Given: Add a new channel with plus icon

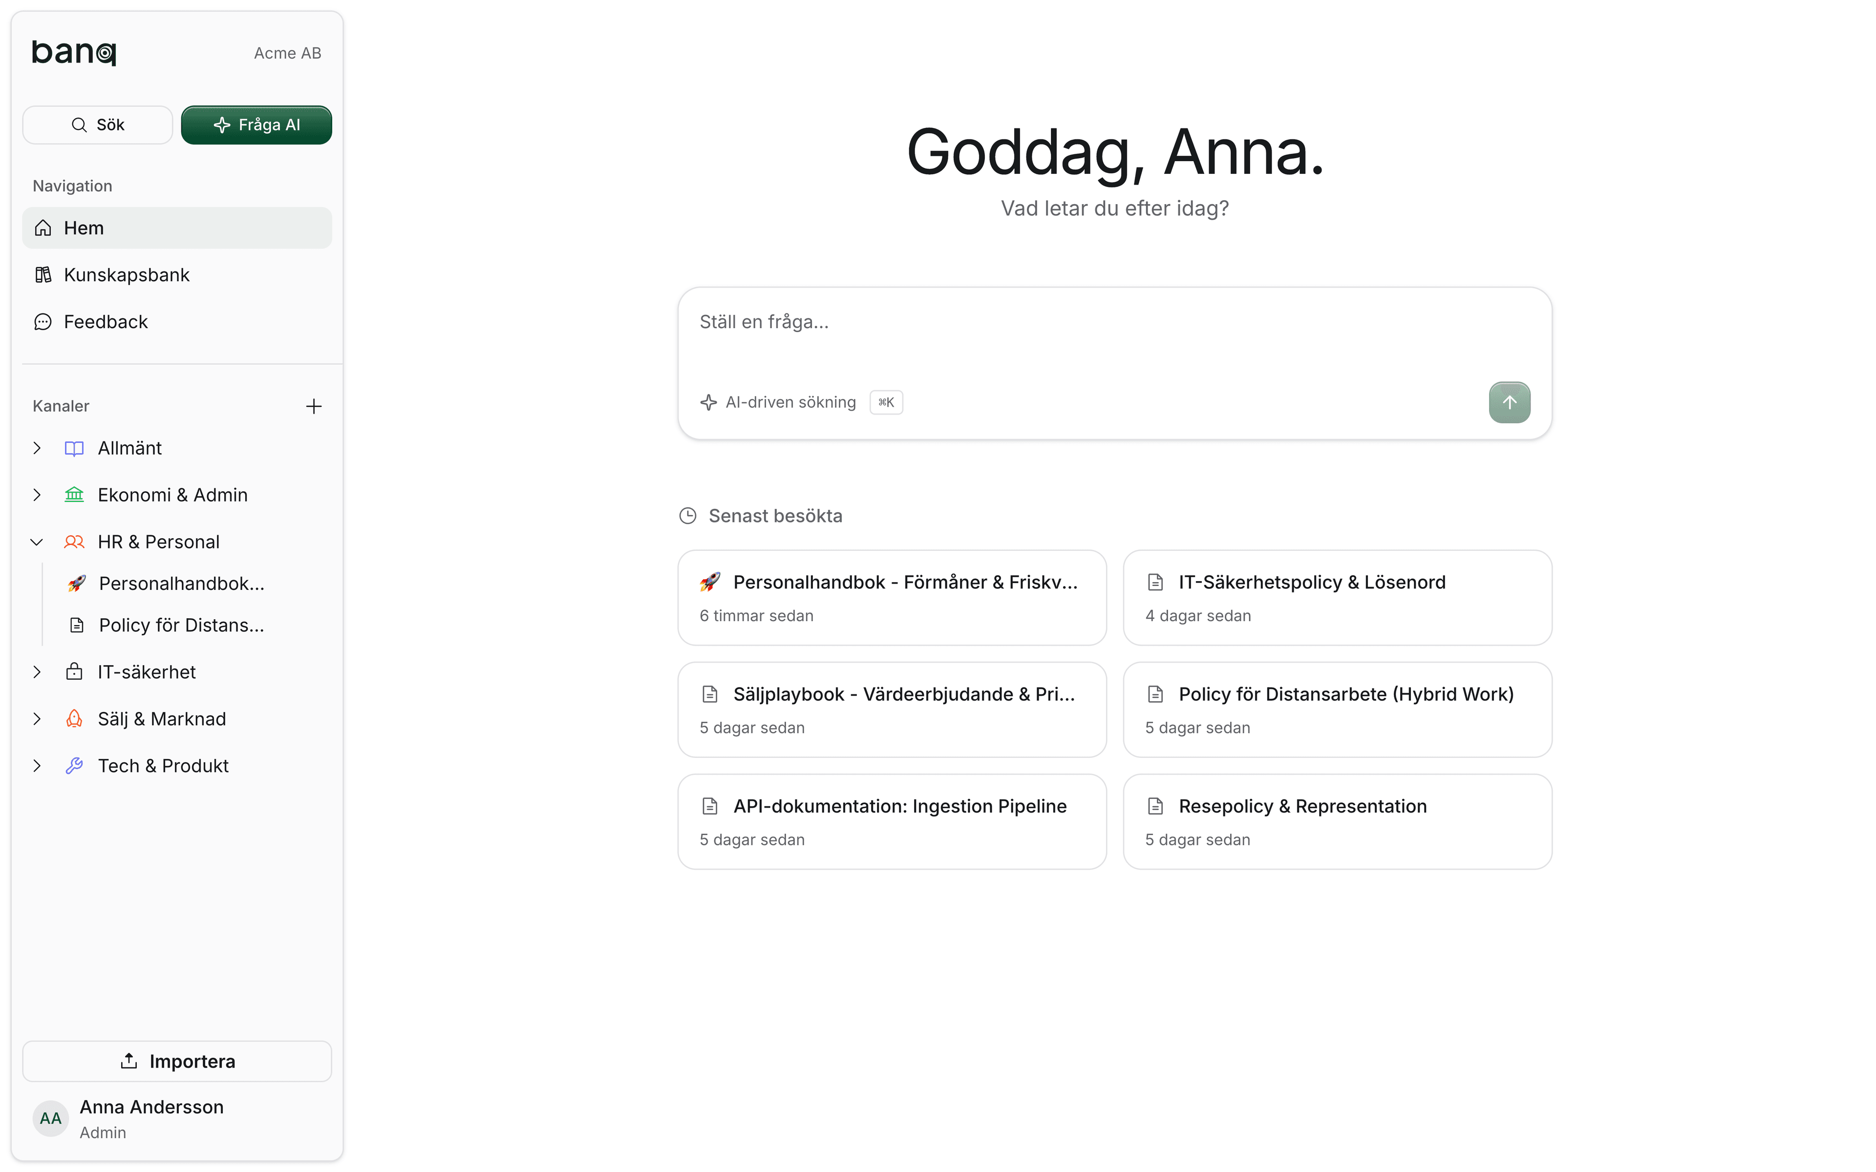Looking at the screenshot, I should (313, 406).
